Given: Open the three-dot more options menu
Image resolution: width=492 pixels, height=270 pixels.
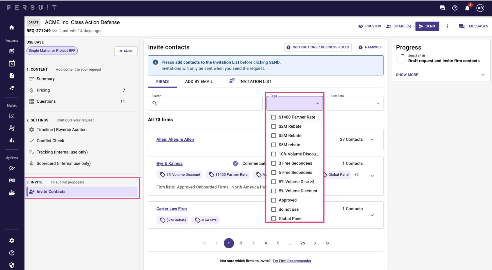Looking at the screenshot, I should [447, 26].
